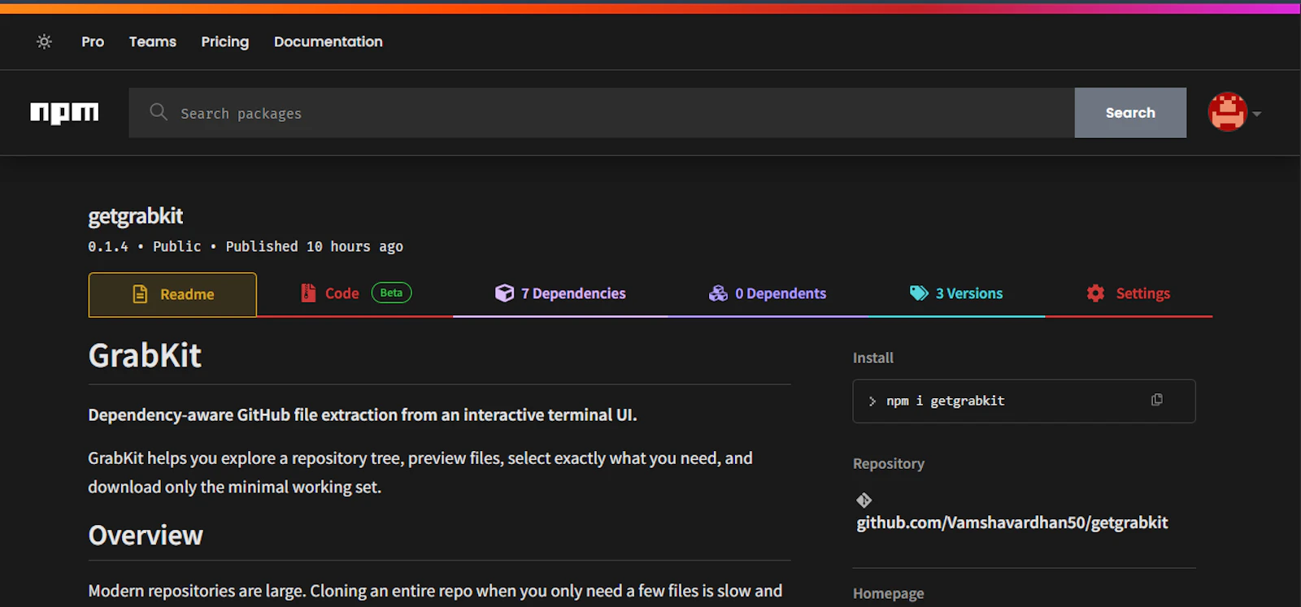Open the Pro link in top navigation
The width and height of the screenshot is (1301, 607).
click(x=93, y=41)
